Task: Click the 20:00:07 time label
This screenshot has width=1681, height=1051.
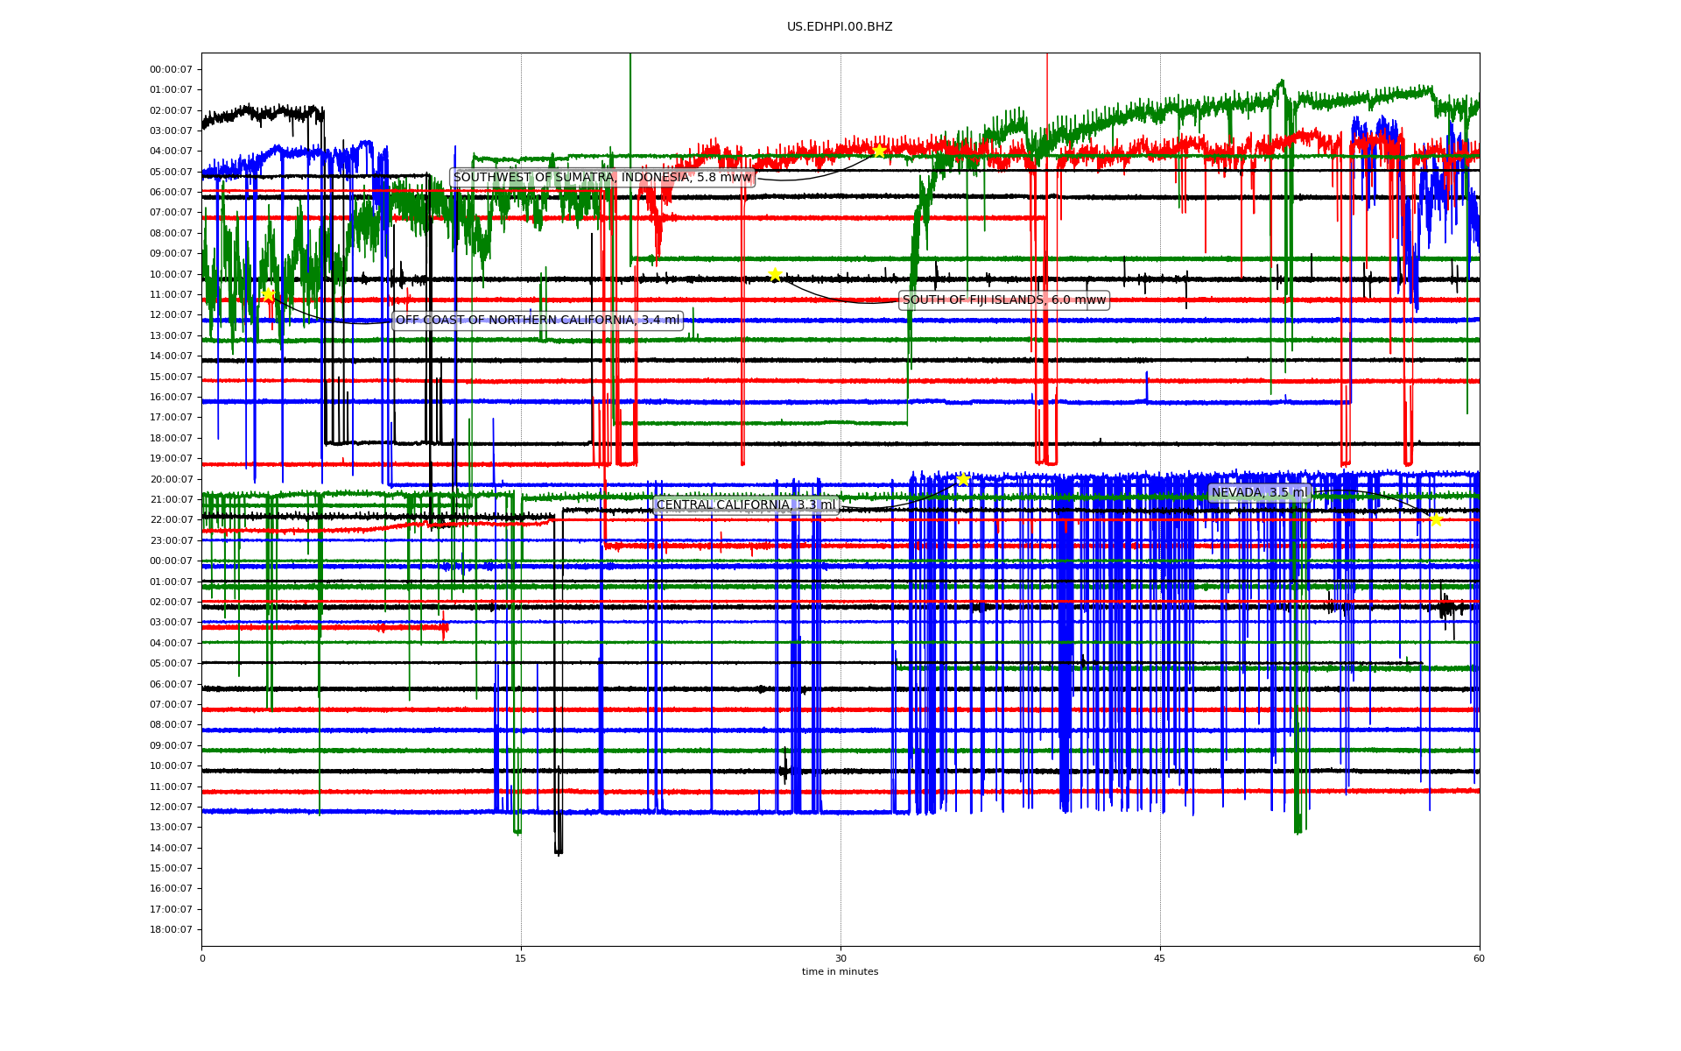Action: click(171, 480)
